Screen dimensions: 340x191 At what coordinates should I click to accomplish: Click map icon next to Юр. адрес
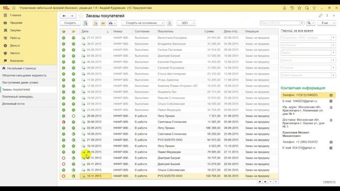(x=331, y=107)
